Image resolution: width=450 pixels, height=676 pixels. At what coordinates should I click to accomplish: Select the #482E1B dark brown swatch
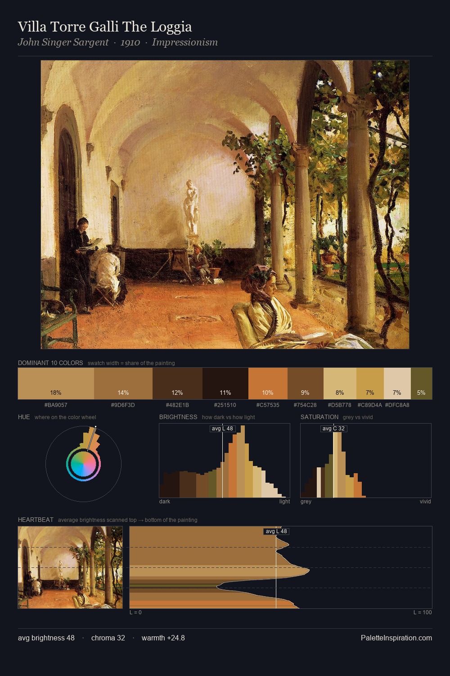pos(178,384)
